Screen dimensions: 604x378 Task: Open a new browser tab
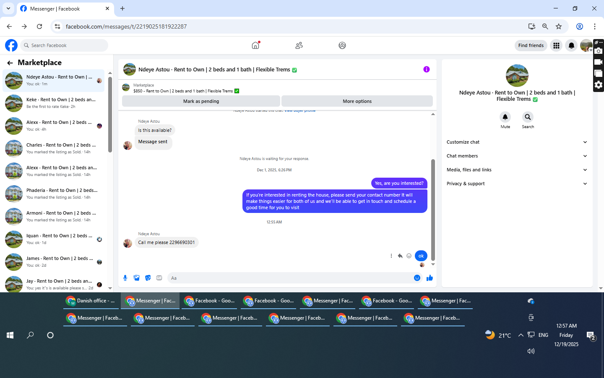tap(122, 8)
